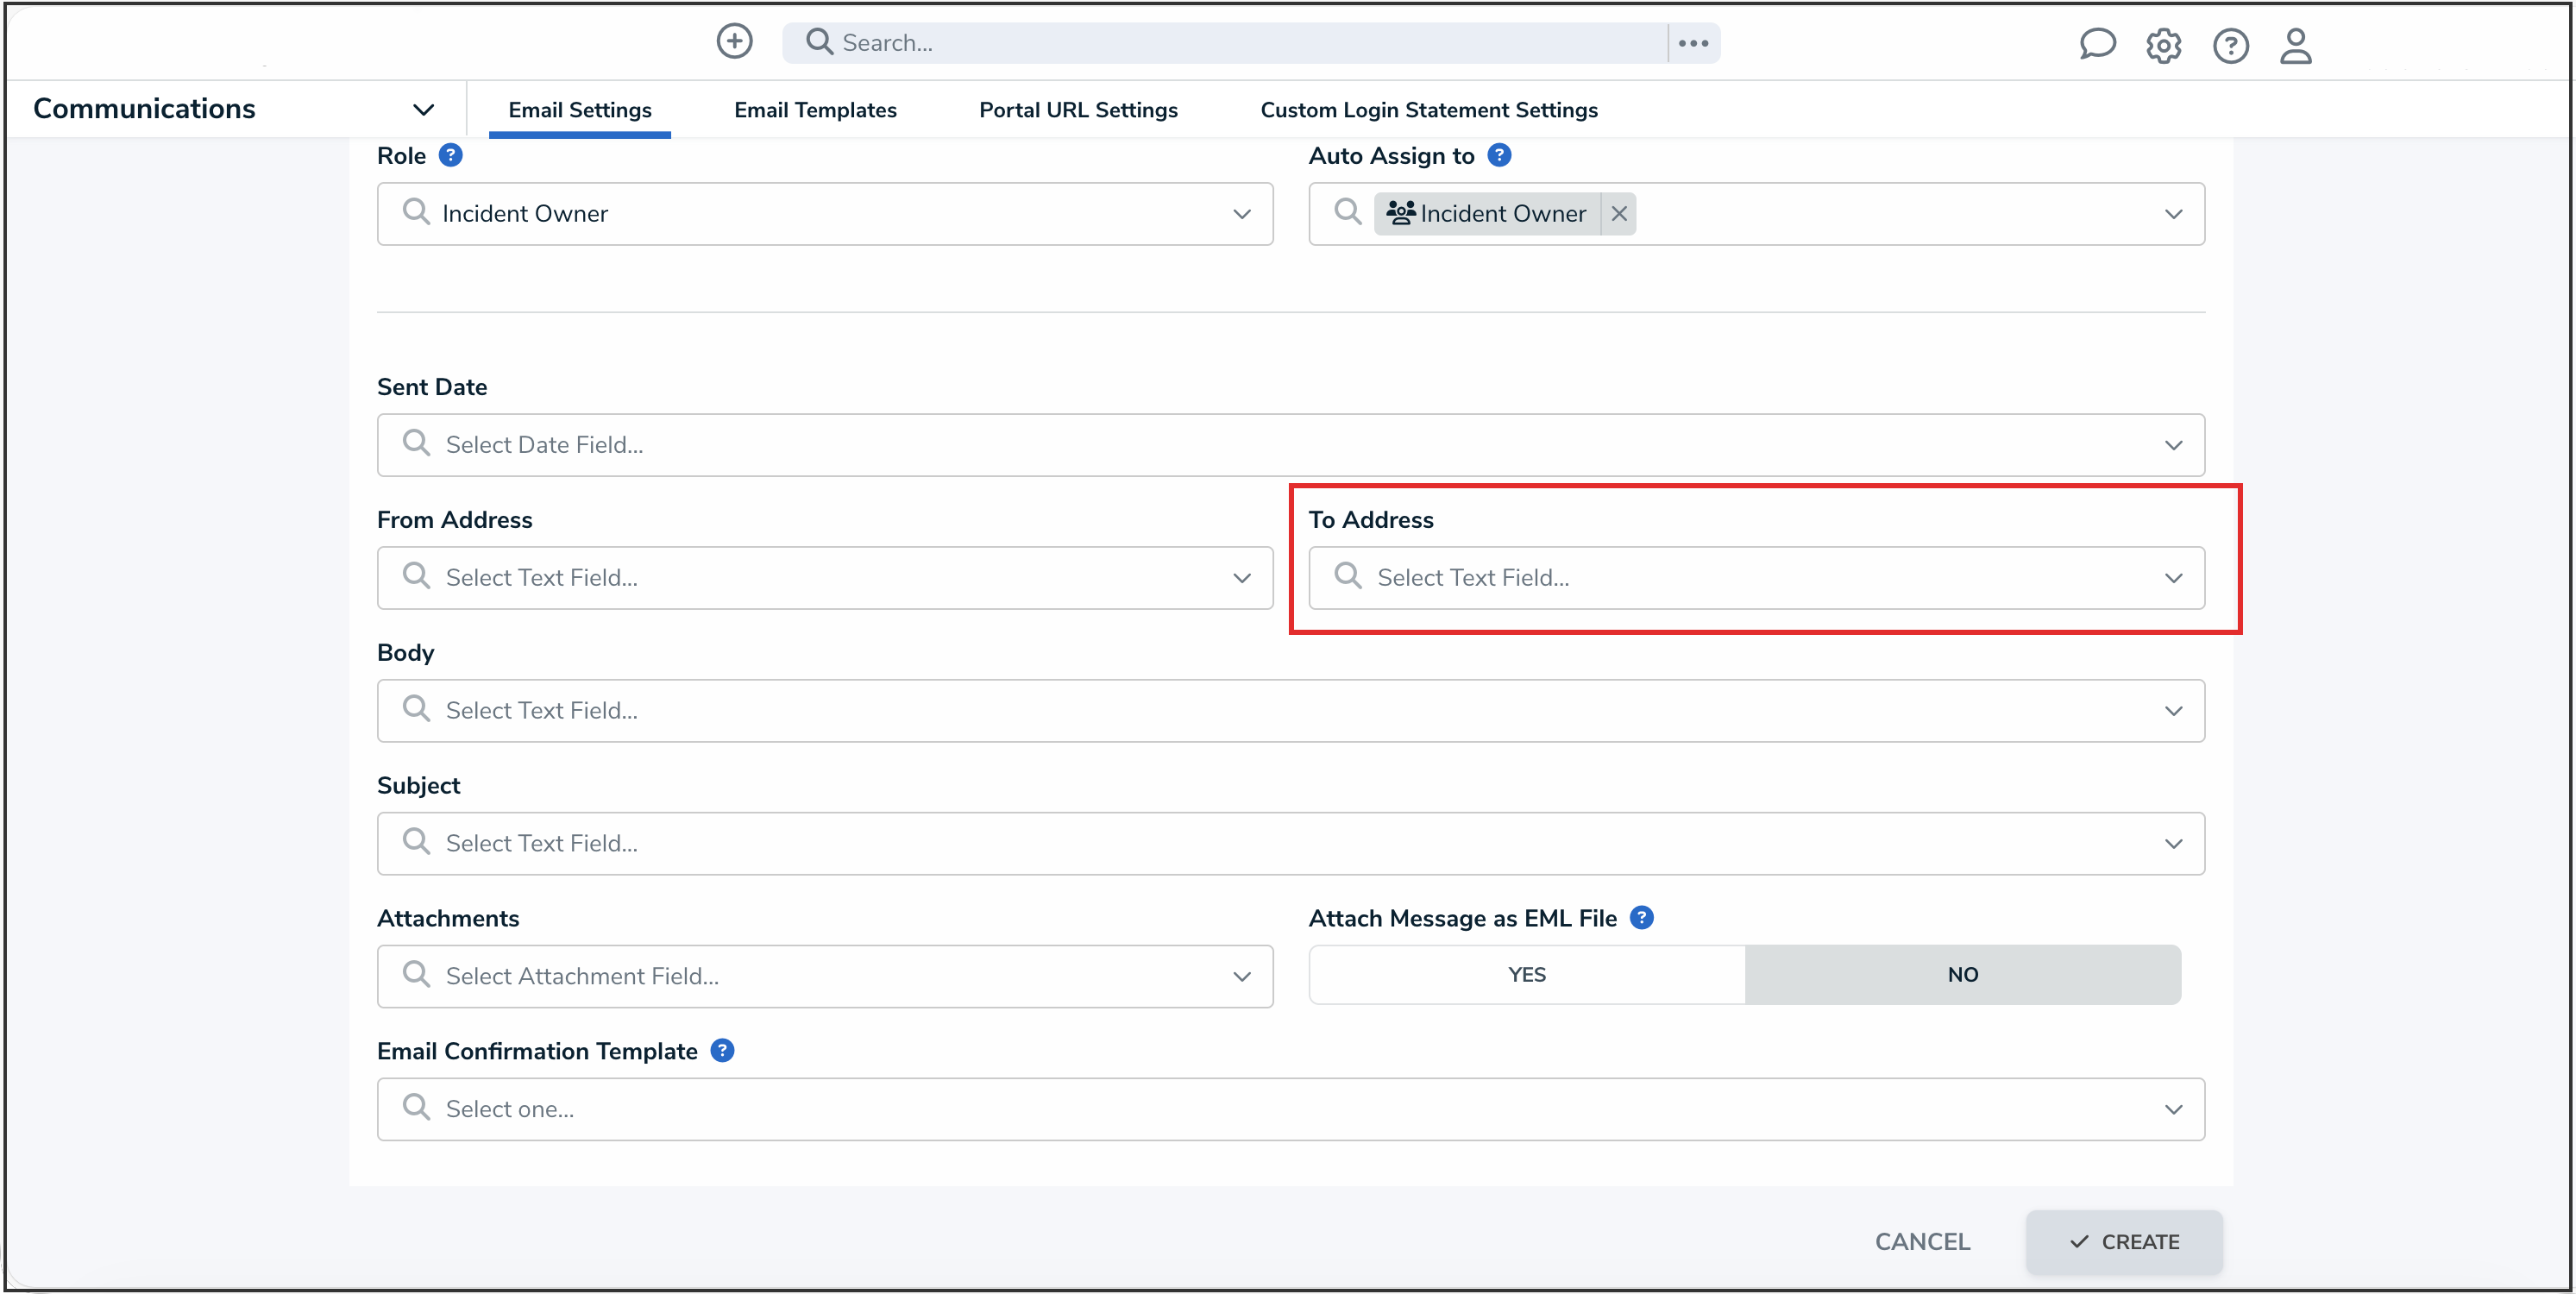
Task: Open the chat messages icon
Action: pos(2097,45)
